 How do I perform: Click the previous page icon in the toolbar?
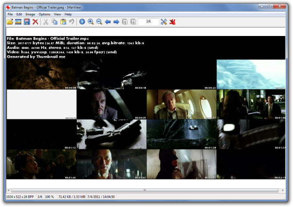(x=125, y=22)
